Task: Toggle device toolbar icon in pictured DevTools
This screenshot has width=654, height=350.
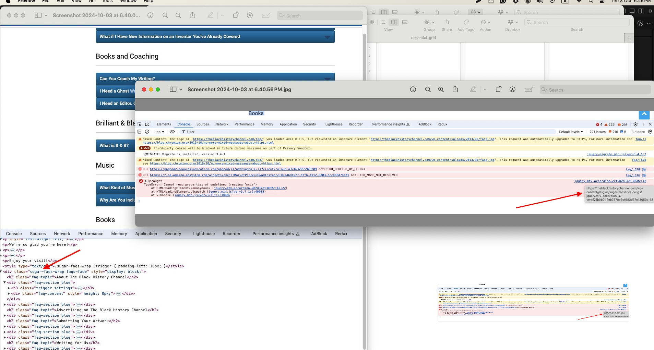Action: click(147, 124)
